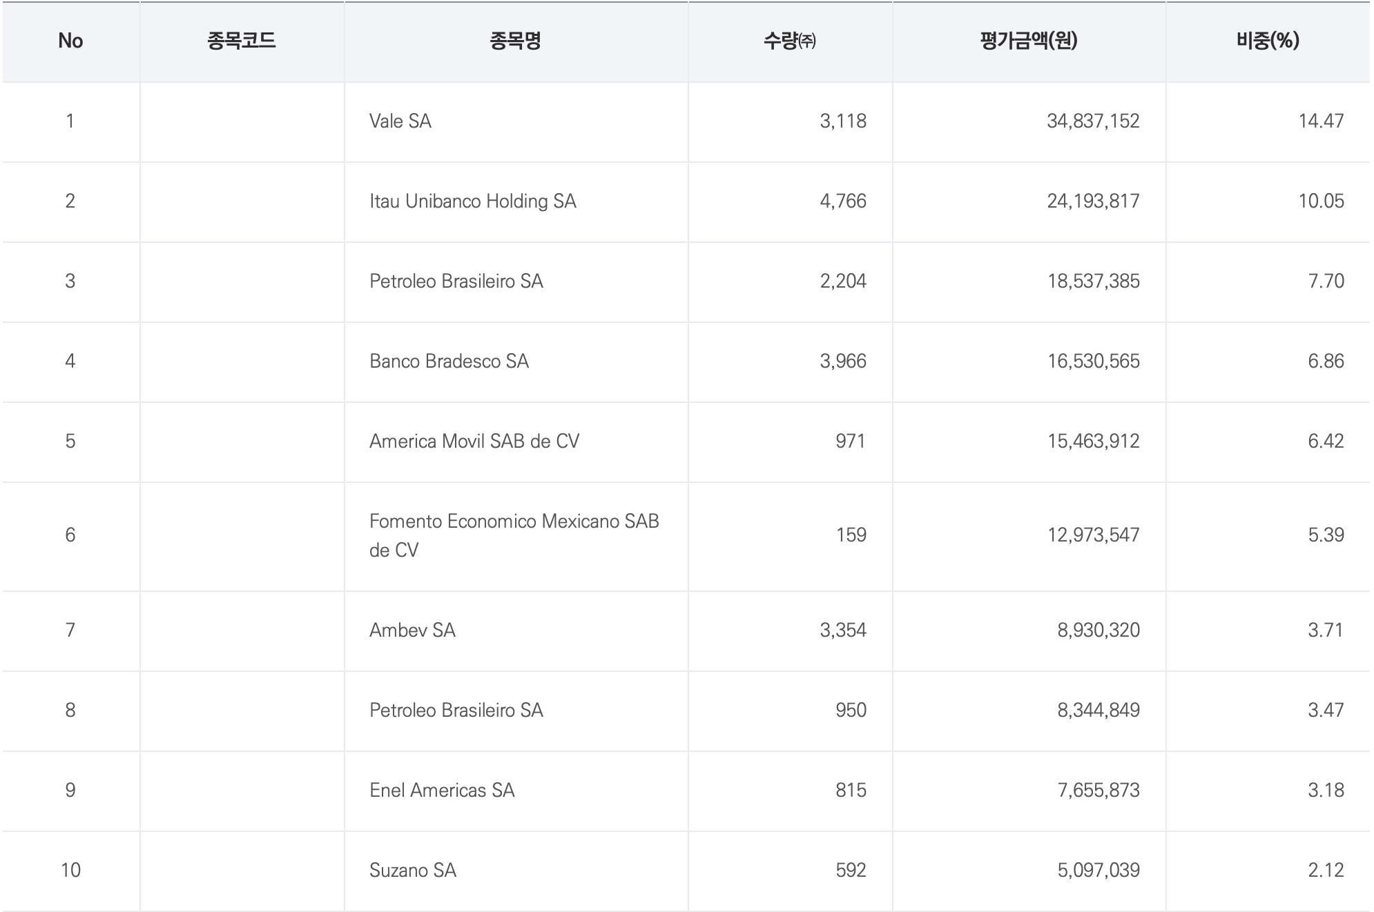Click weight 14.47 percent
The image size is (1374, 912).
click(1321, 121)
